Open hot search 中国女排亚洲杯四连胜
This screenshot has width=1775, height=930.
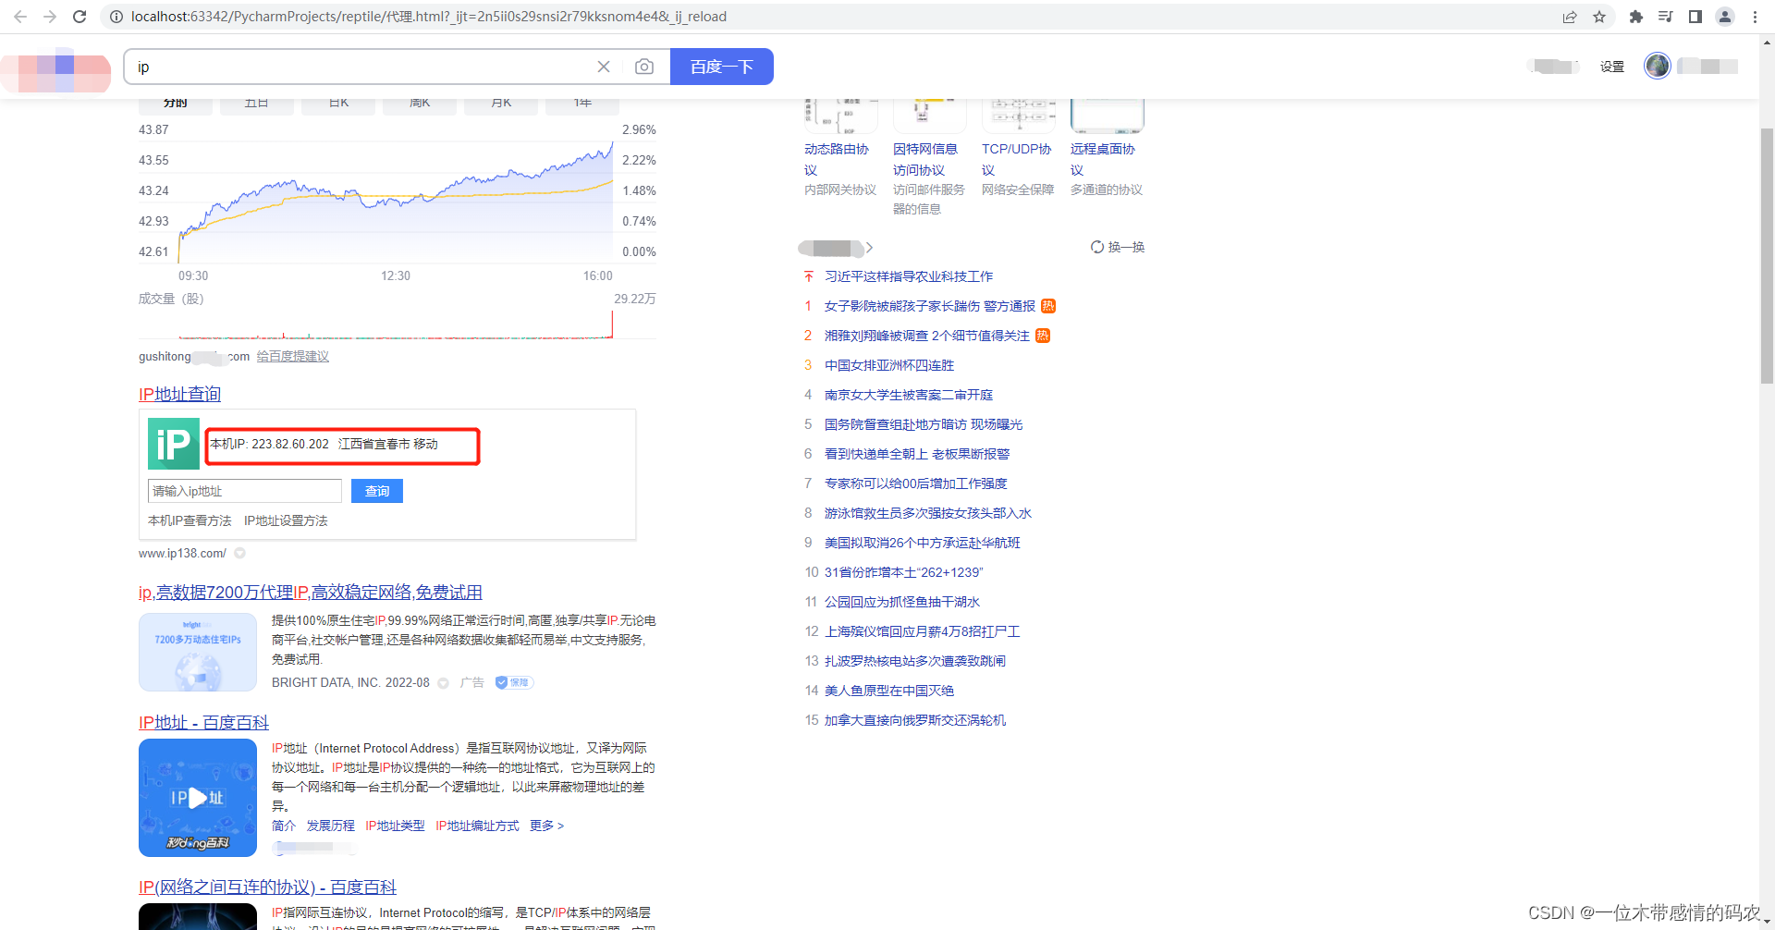pos(889,365)
